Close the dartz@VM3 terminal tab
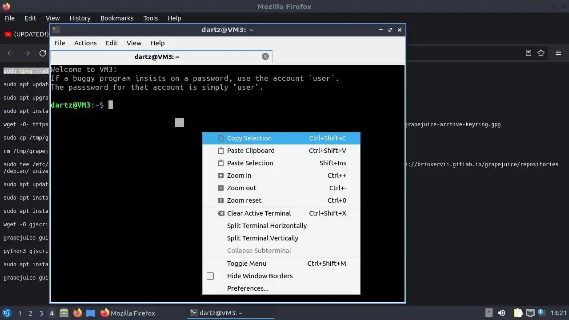The height and width of the screenshot is (320, 569). pyautogui.click(x=265, y=56)
